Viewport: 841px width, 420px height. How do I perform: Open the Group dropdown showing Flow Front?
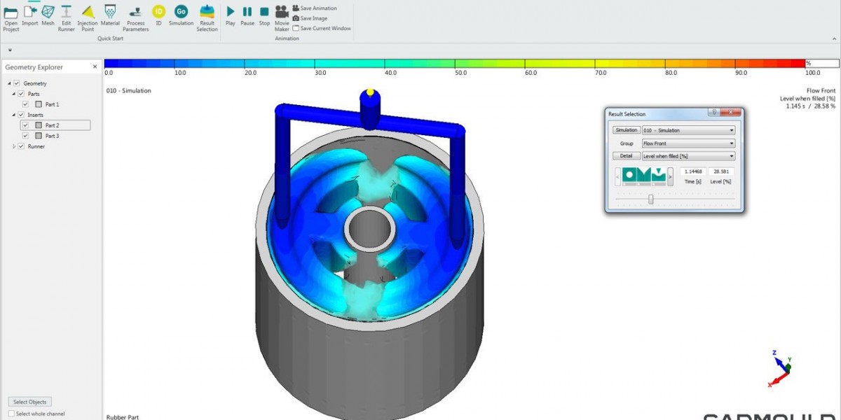click(688, 143)
